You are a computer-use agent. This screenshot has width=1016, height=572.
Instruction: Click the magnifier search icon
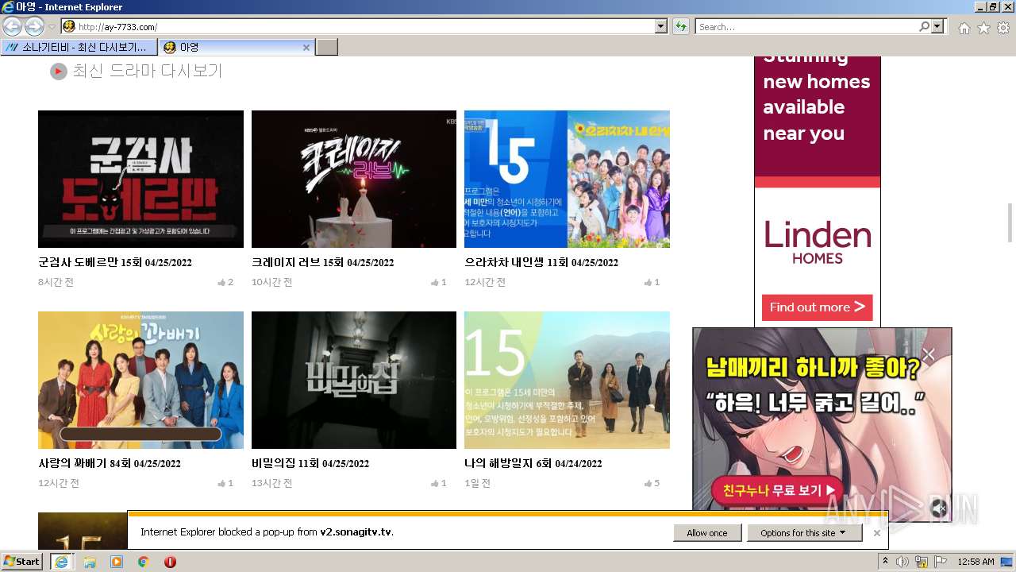coord(924,27)
